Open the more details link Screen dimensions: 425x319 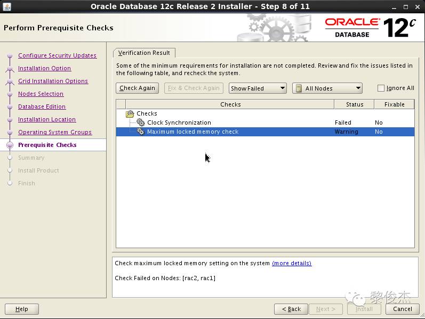click(x=292, y=263)
